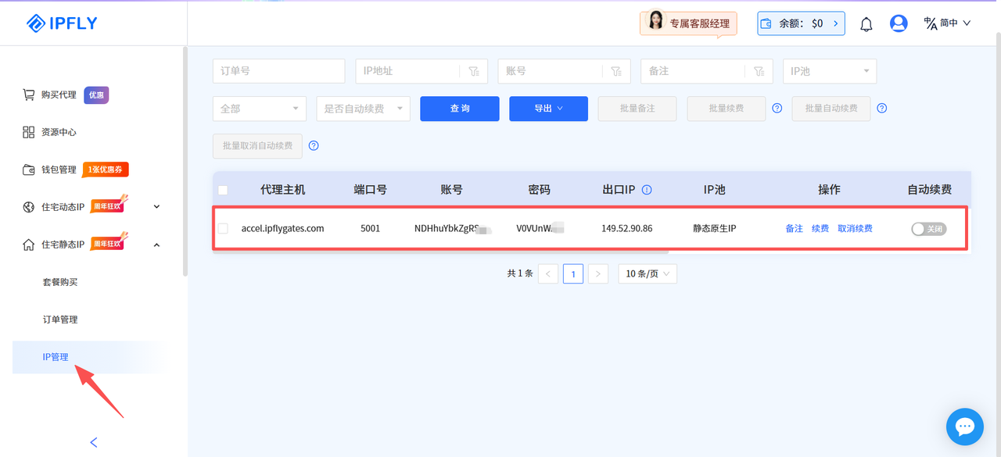Open the live chat bubble
1001x457 pixels.
965,427
